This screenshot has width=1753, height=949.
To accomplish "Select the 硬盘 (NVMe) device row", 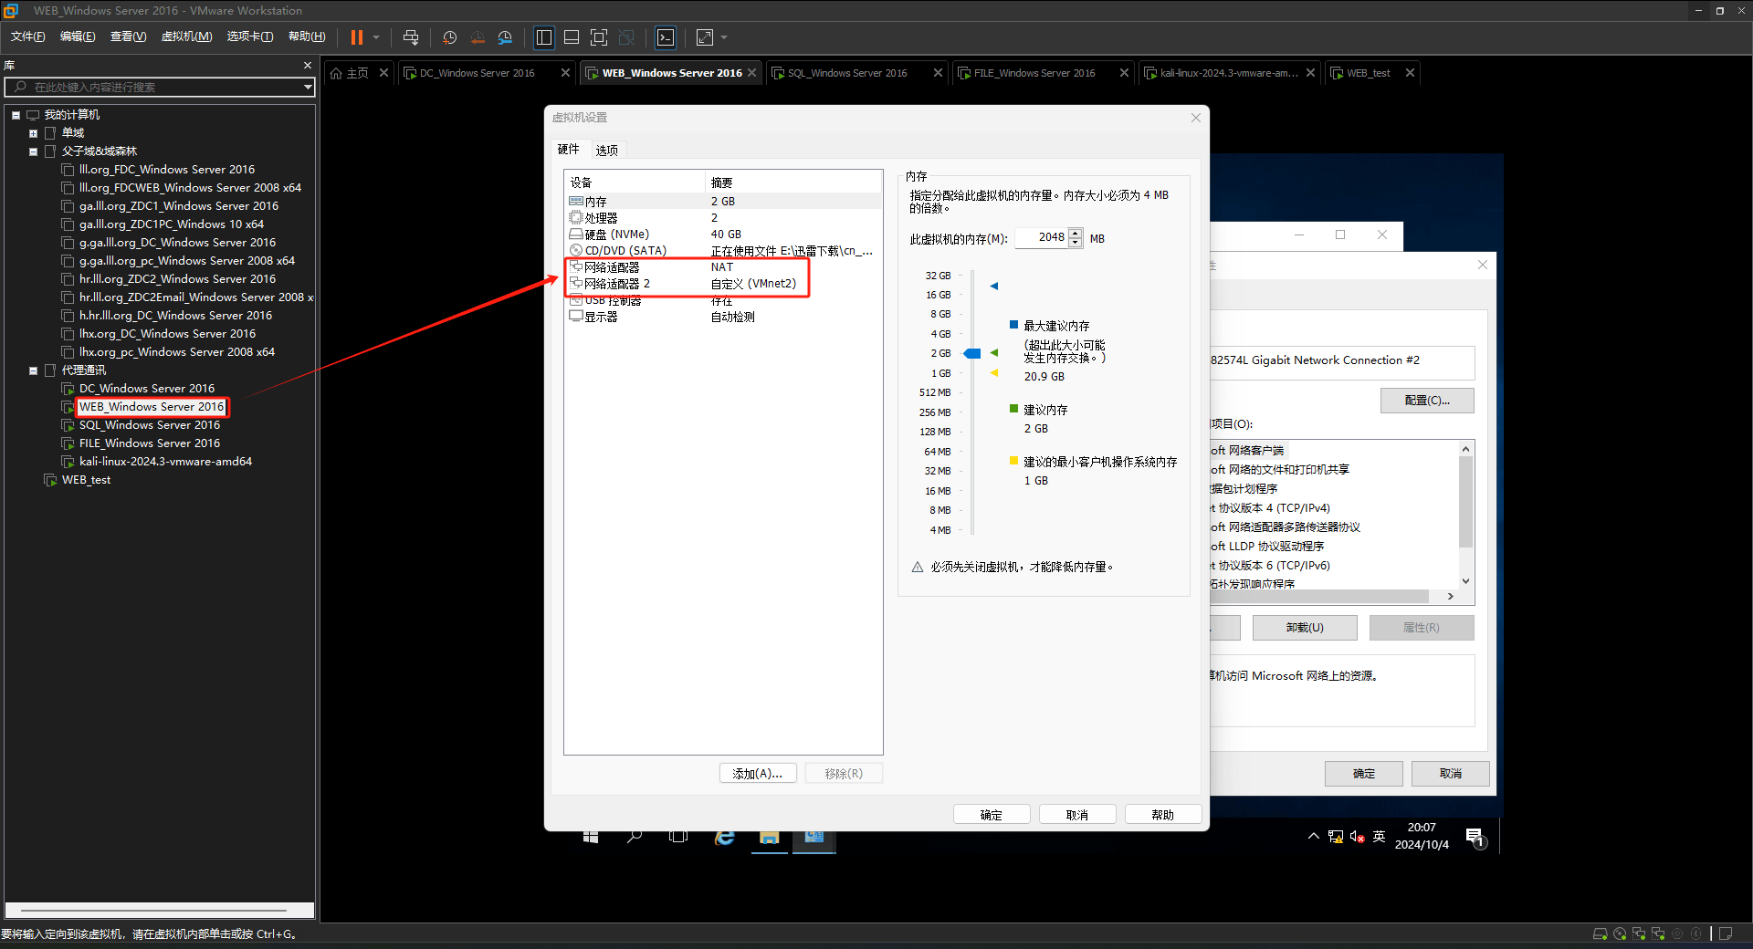I will pyautogui.click(x=723, y=235).
